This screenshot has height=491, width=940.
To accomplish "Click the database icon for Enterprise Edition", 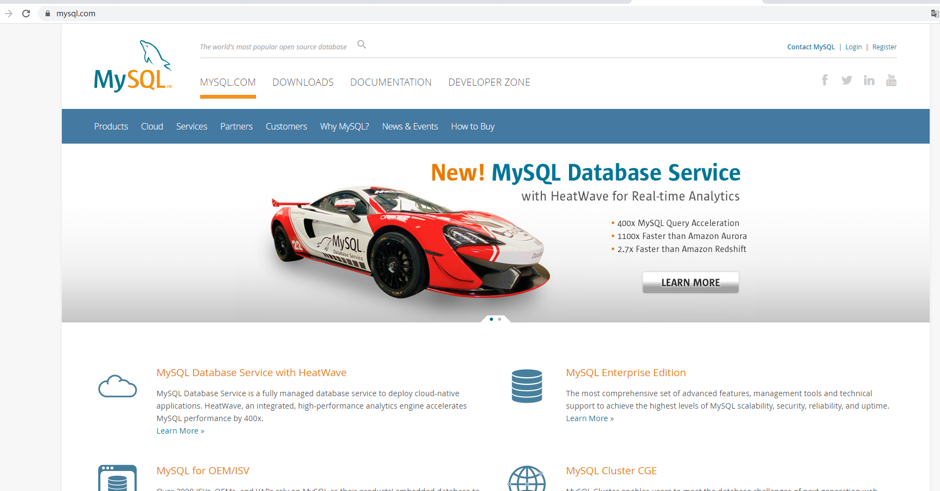I will 527,386.
